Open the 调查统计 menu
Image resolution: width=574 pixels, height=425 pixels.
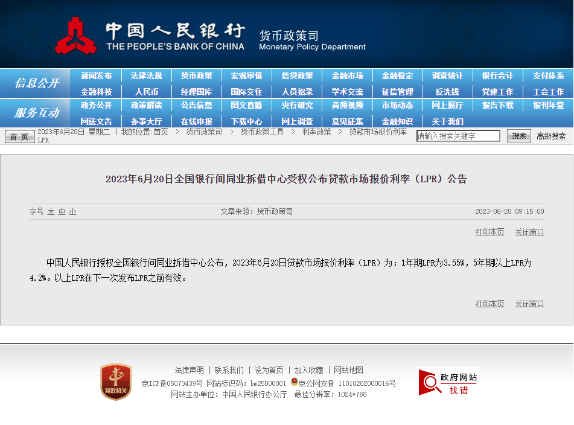(x=447, y=76)
